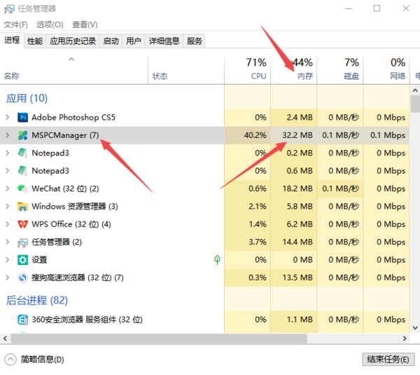This screenshot has width=420, height=375.
Task: Expand the 设置 process row
Action: (8, 259)
